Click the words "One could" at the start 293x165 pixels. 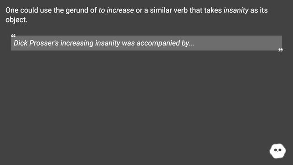[x=22, y=10]
